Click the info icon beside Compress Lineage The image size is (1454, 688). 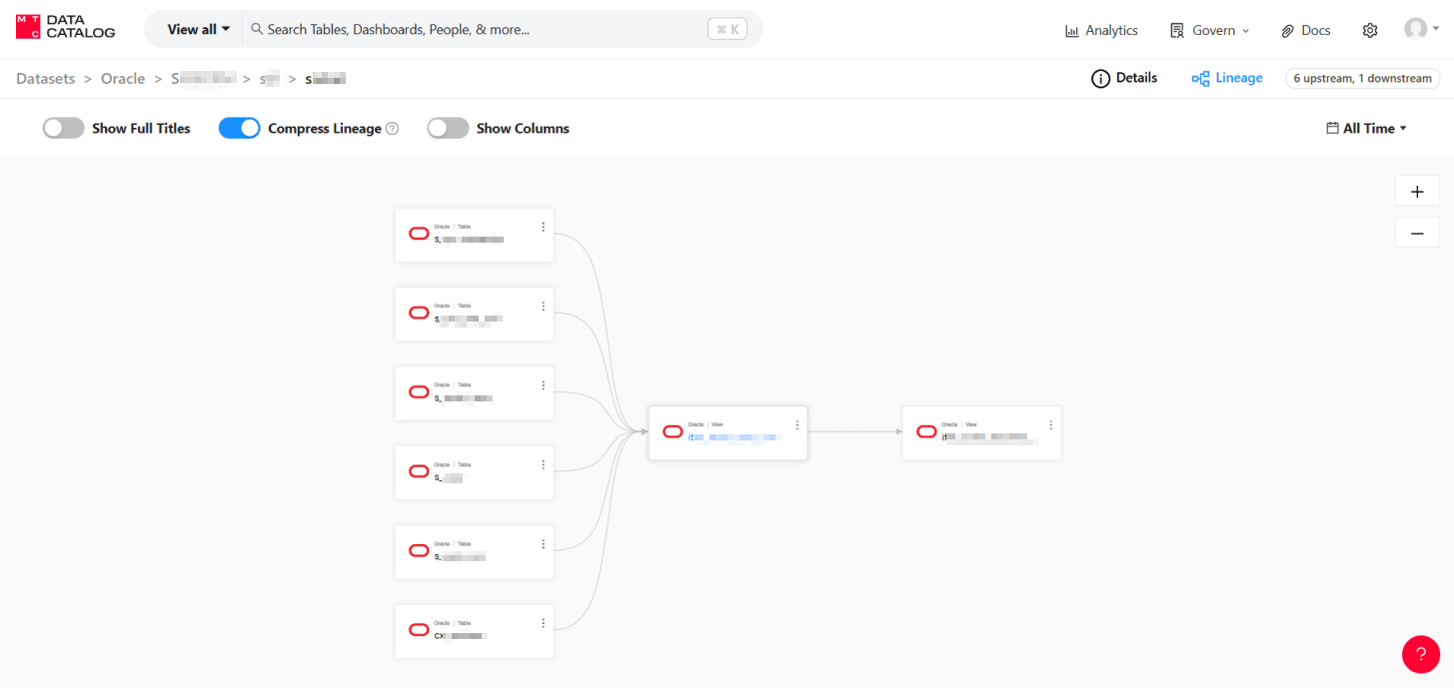click(393, 129)
